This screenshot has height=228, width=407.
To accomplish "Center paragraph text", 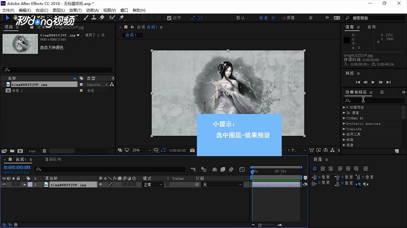I will 323,169.
